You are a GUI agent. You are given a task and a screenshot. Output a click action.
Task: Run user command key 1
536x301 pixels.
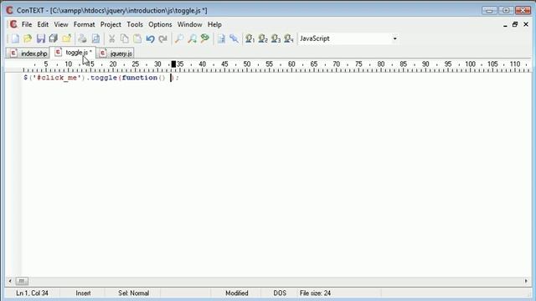click(x=250, y=38)
